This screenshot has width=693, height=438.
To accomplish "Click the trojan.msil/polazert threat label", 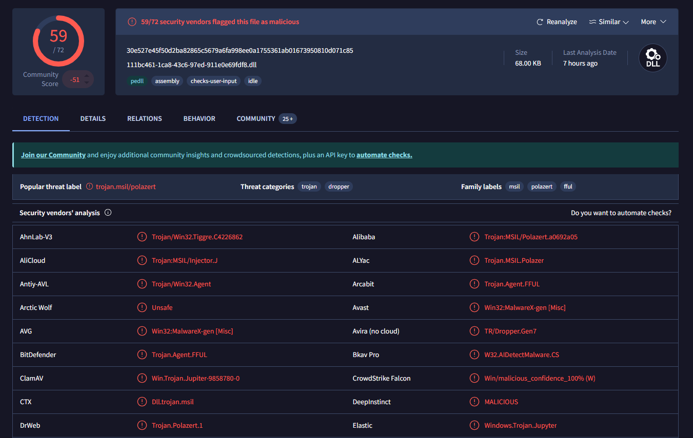I will [x=126, y=186].
